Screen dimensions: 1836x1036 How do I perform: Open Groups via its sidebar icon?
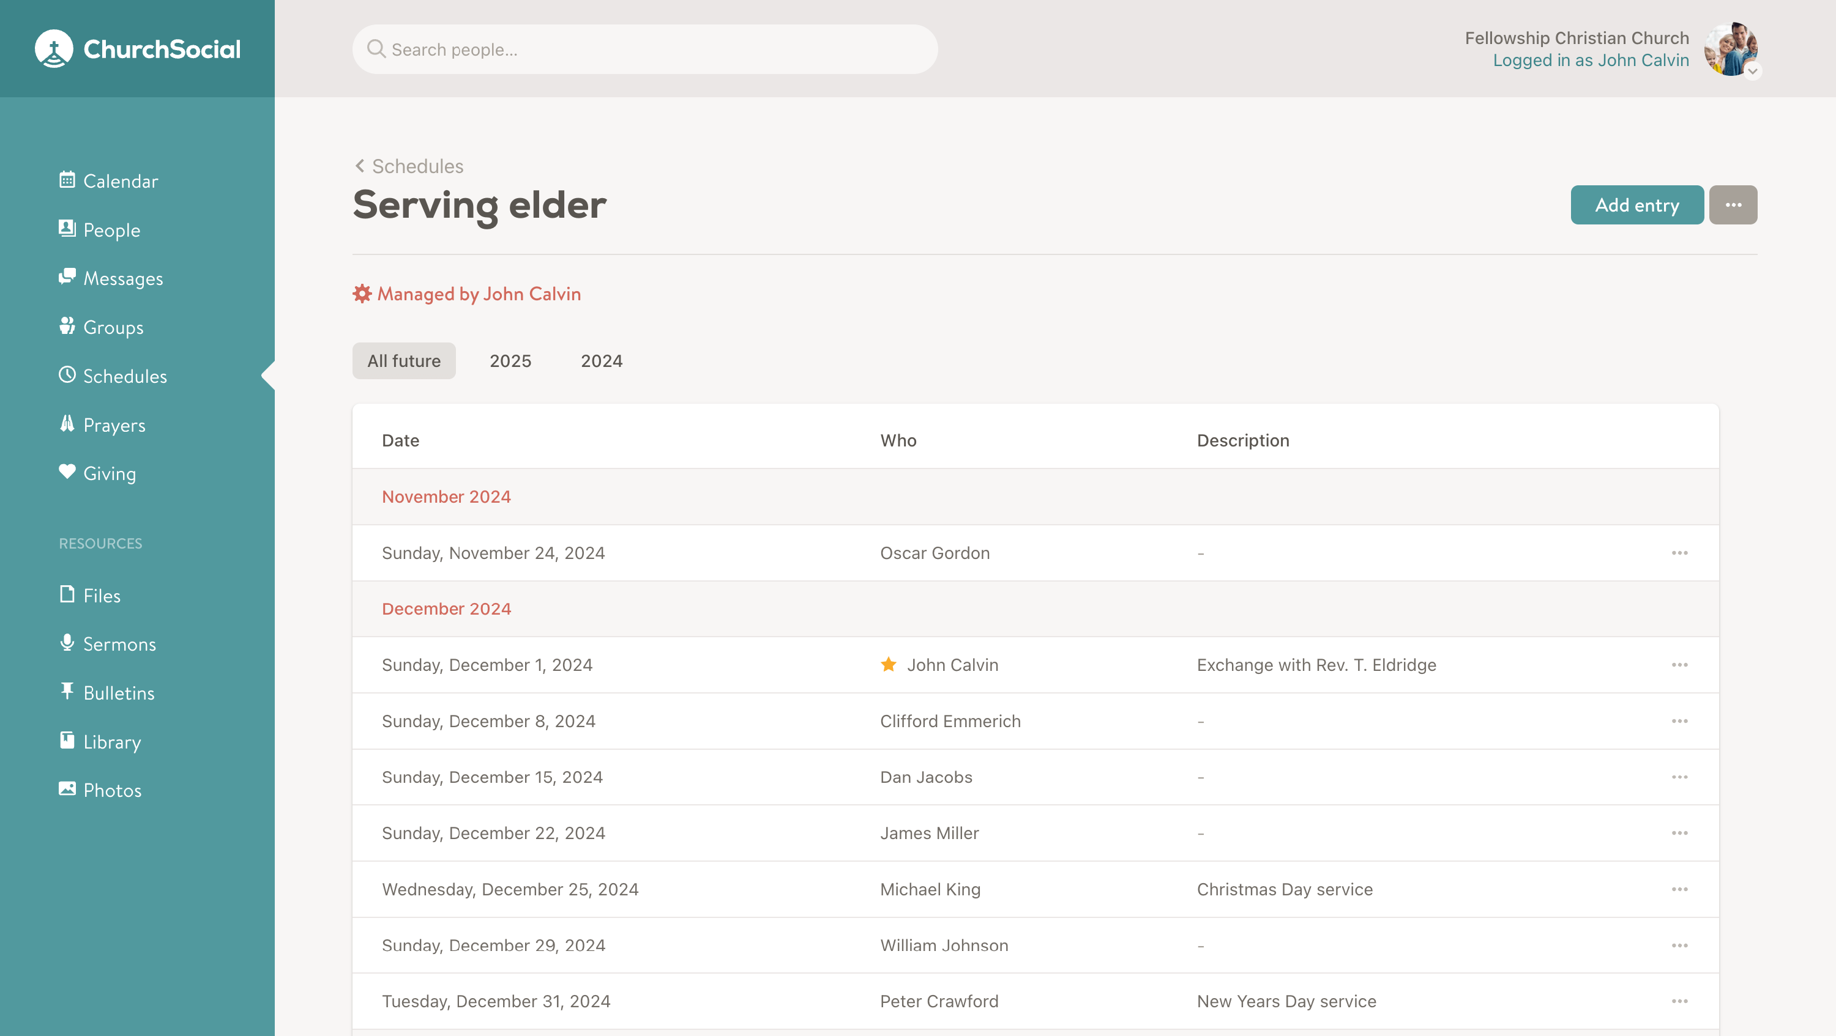coord(67,325)
